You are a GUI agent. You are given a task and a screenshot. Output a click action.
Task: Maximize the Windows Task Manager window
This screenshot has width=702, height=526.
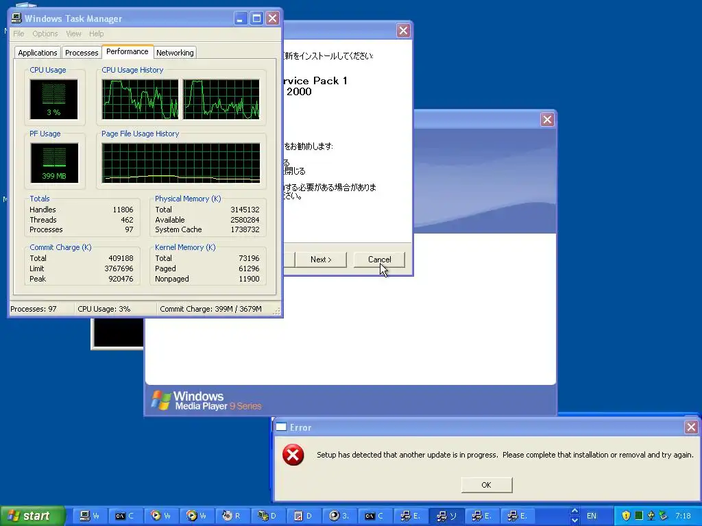pyautogui.click(x=256, y=18)
